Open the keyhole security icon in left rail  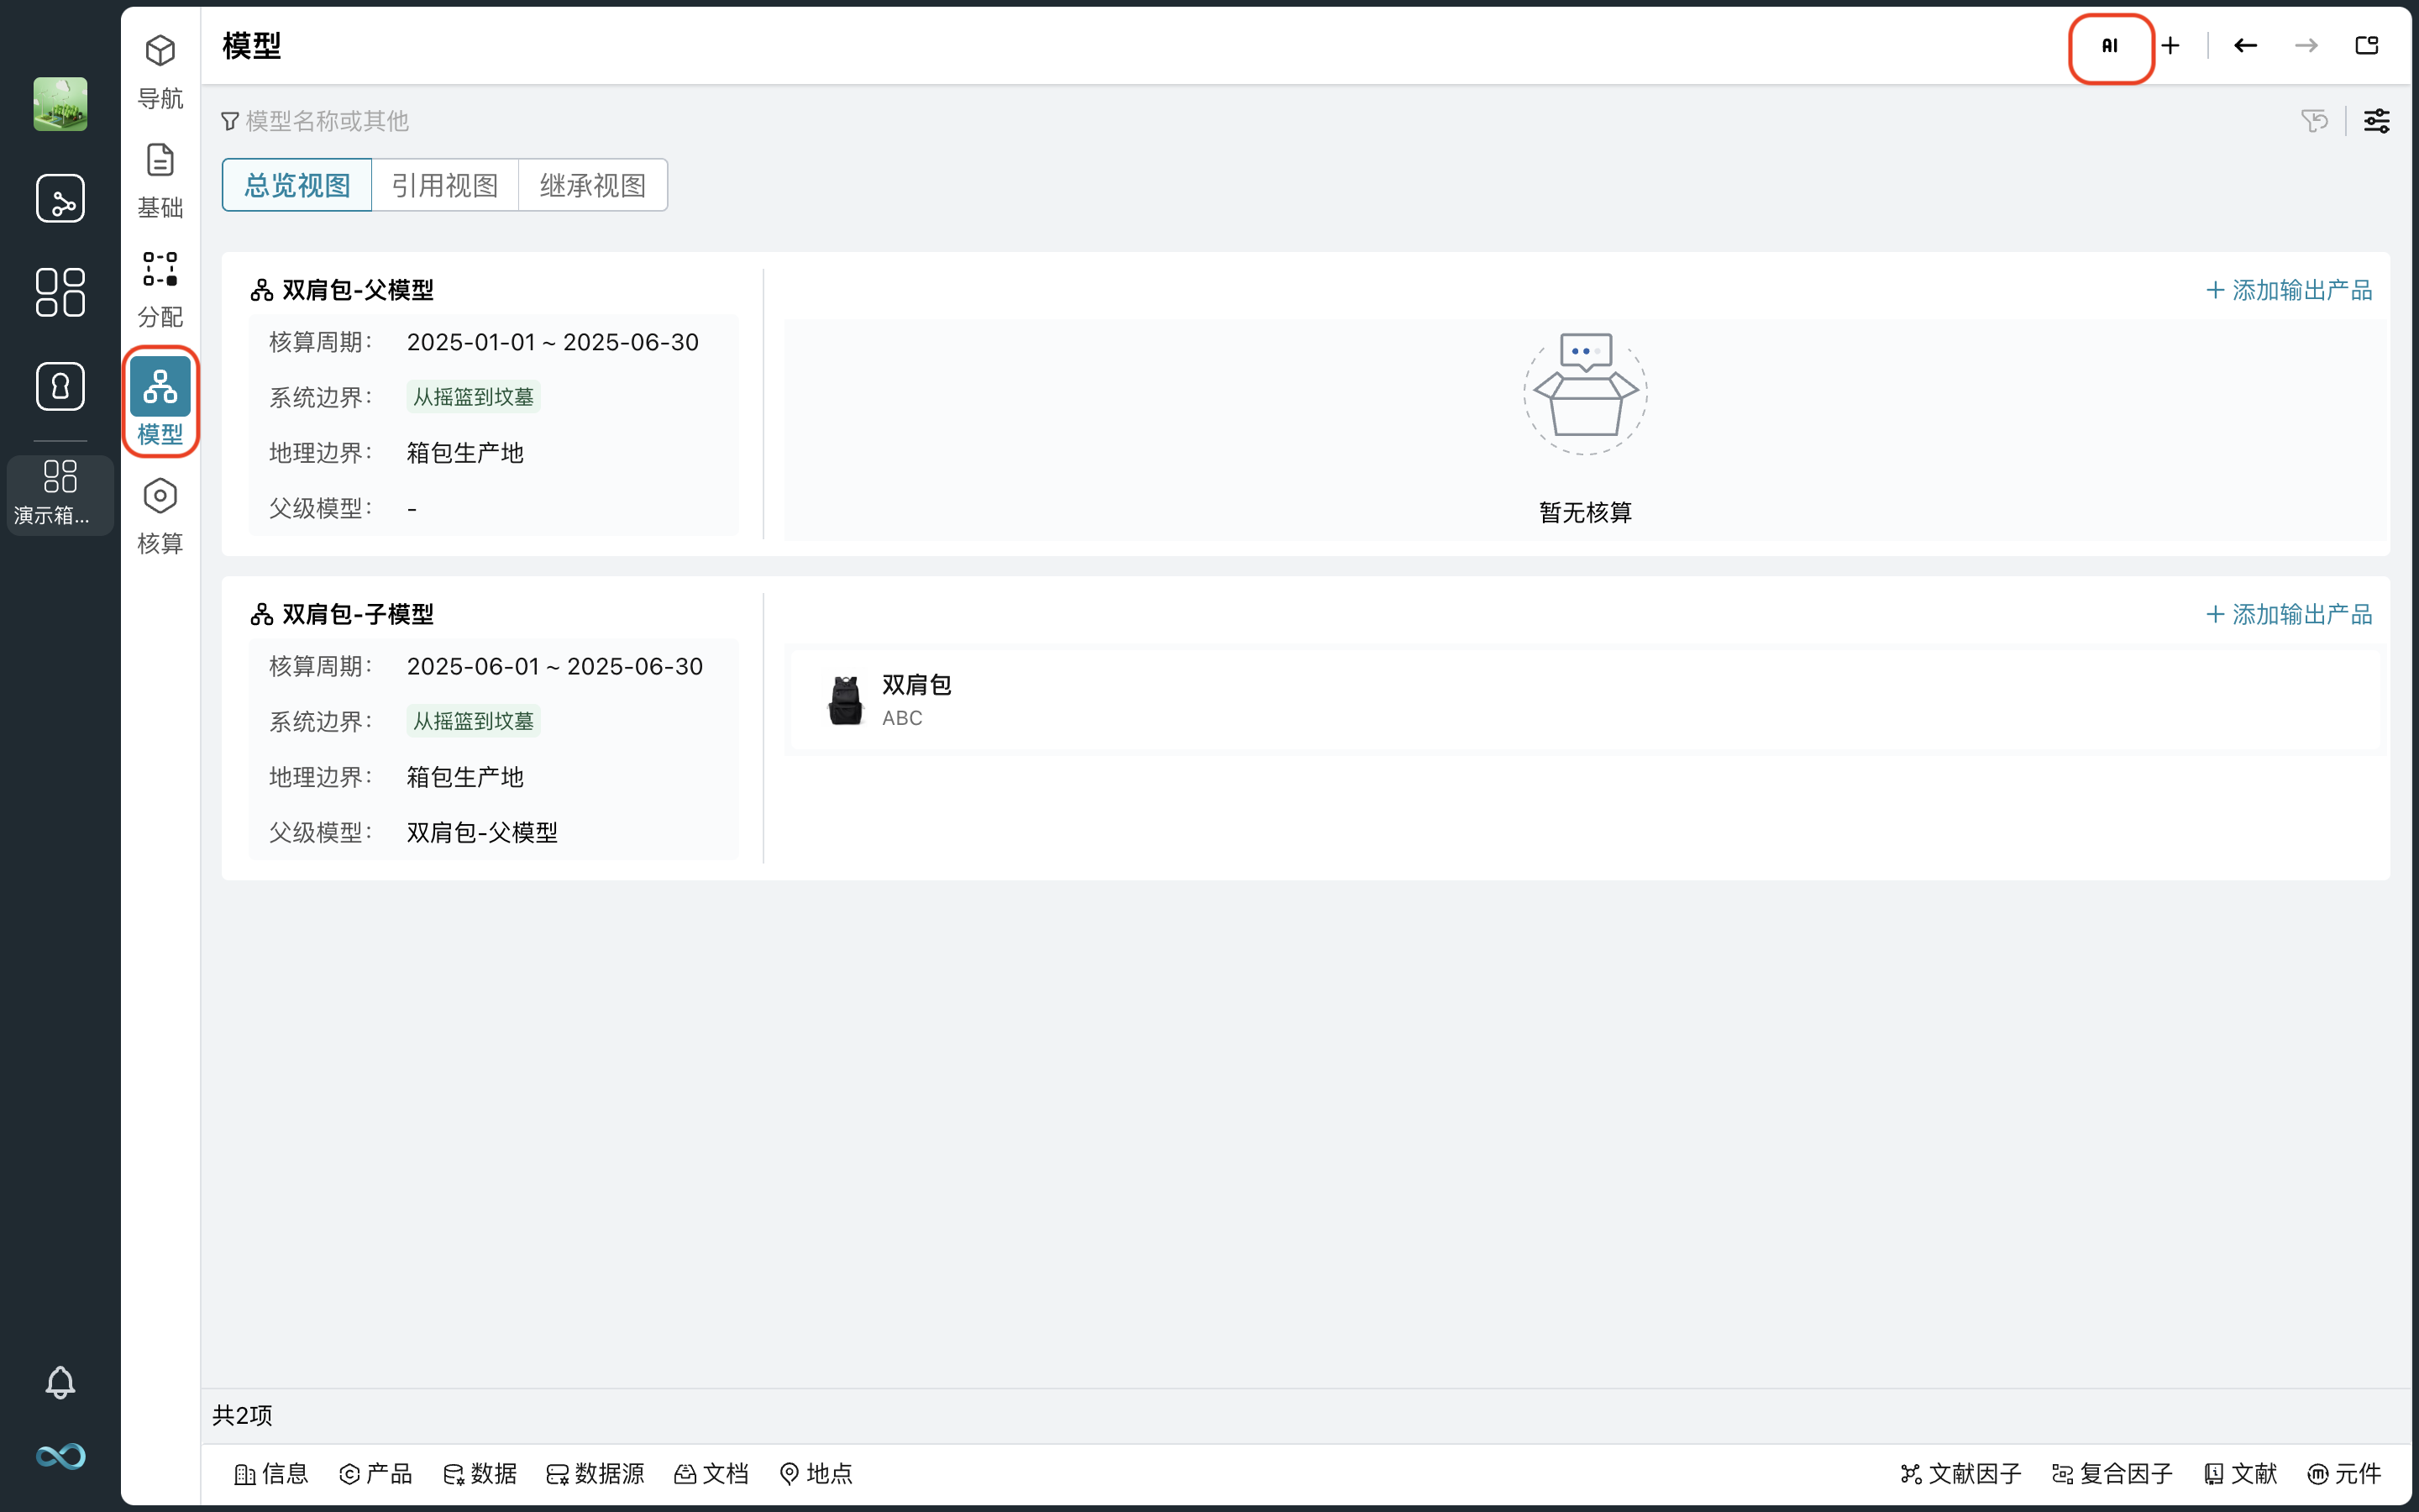pos(60,386)
